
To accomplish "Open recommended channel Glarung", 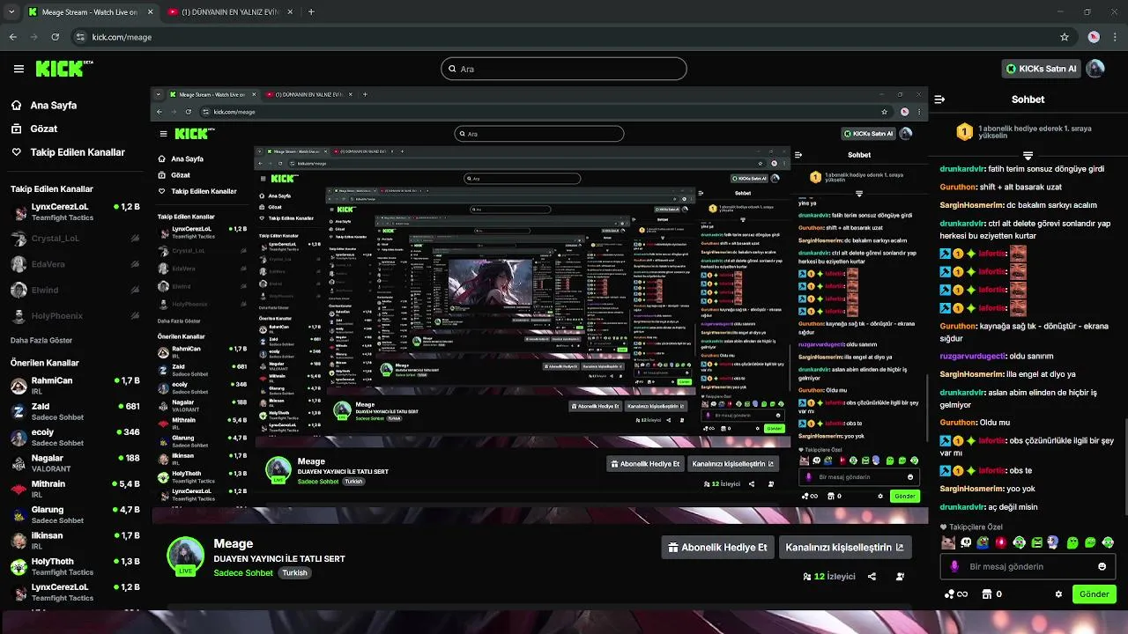I will click(74, 514).
